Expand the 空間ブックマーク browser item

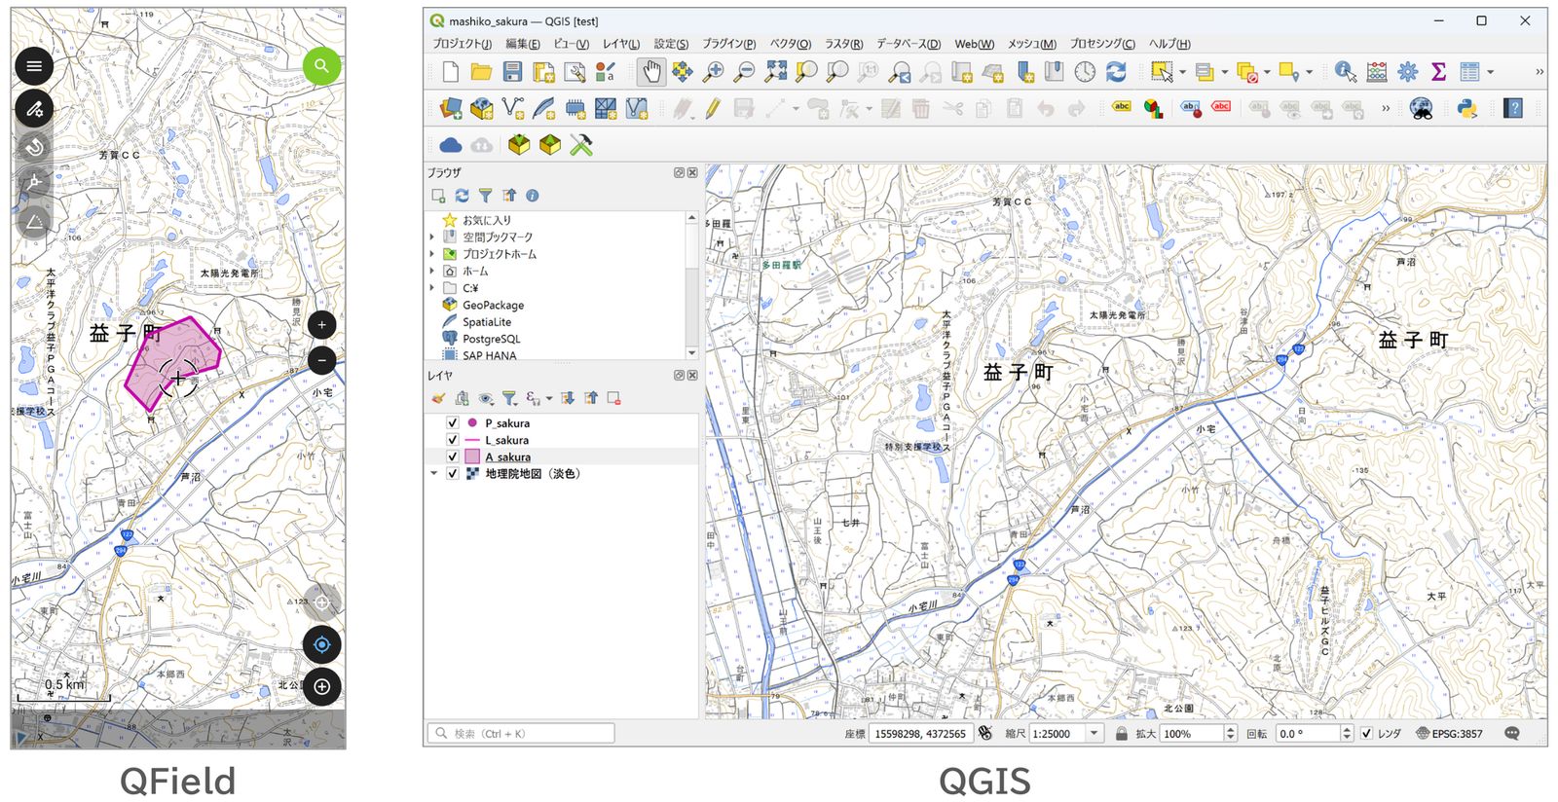432,237
